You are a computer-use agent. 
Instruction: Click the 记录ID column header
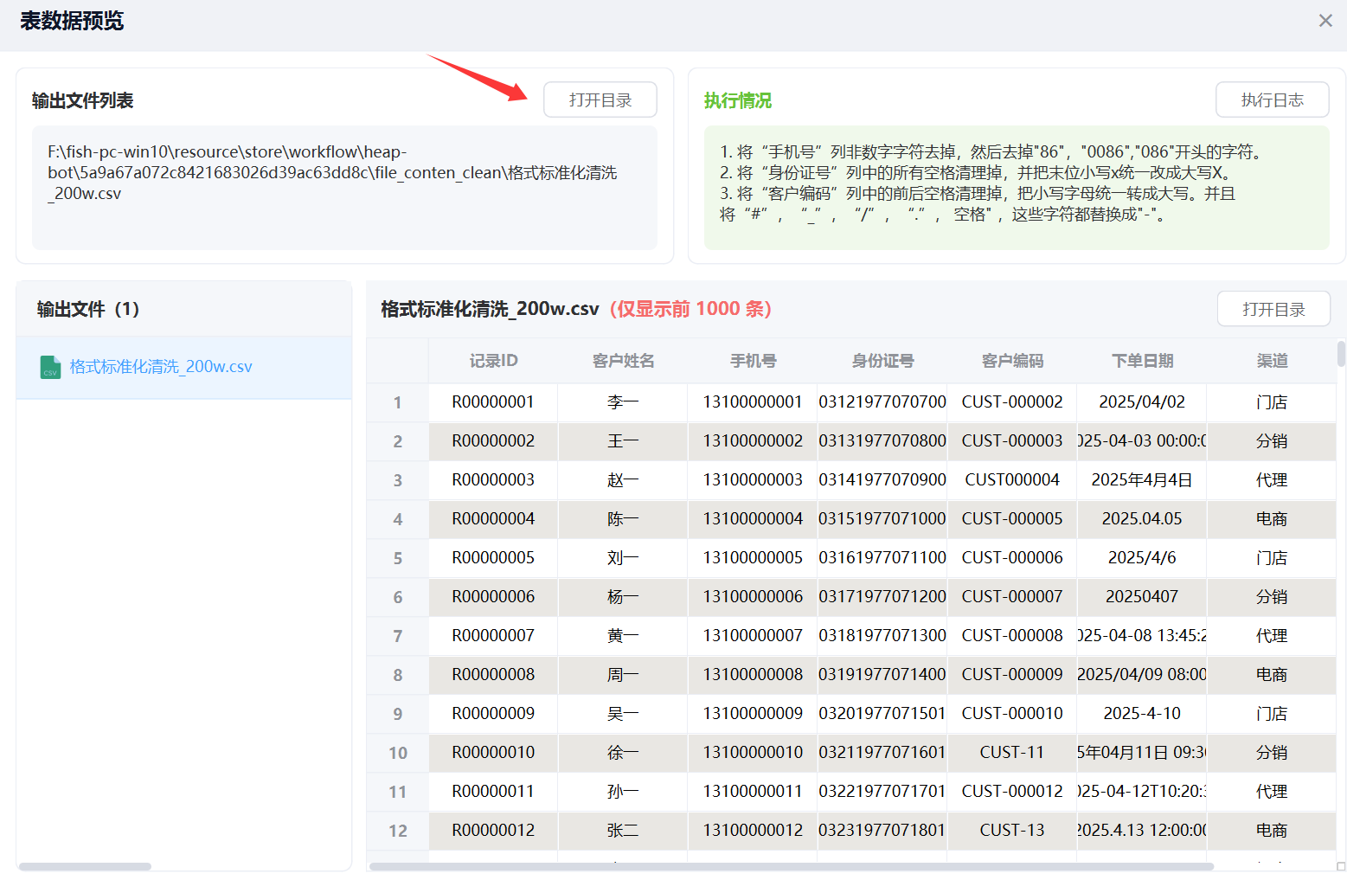click(x=493, y=361)
